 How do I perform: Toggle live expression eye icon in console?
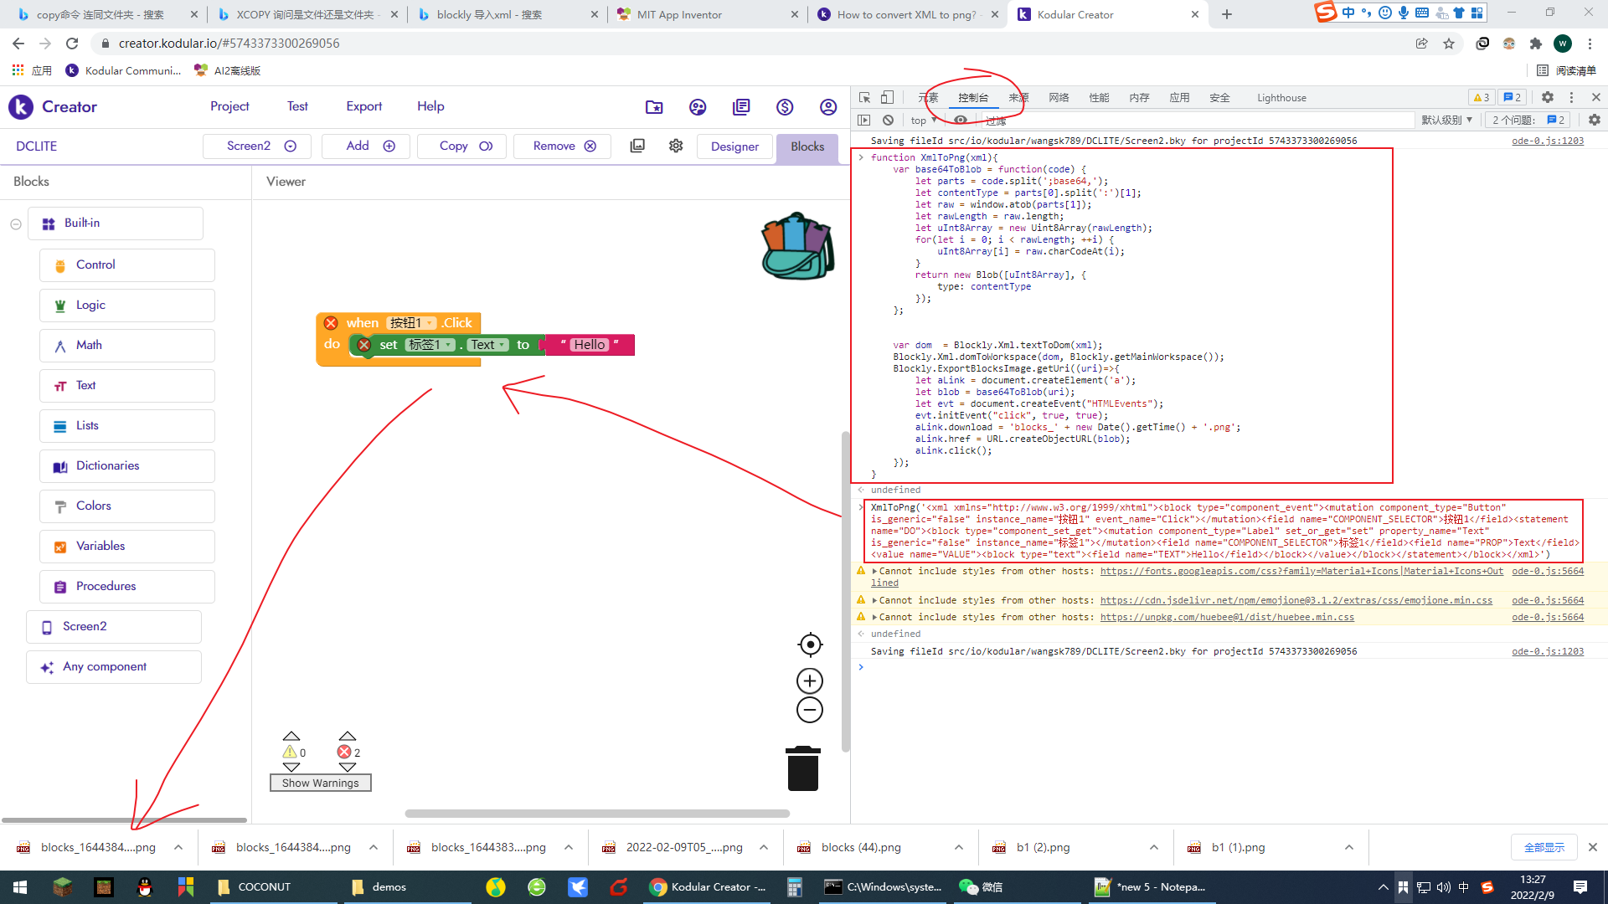961,120
